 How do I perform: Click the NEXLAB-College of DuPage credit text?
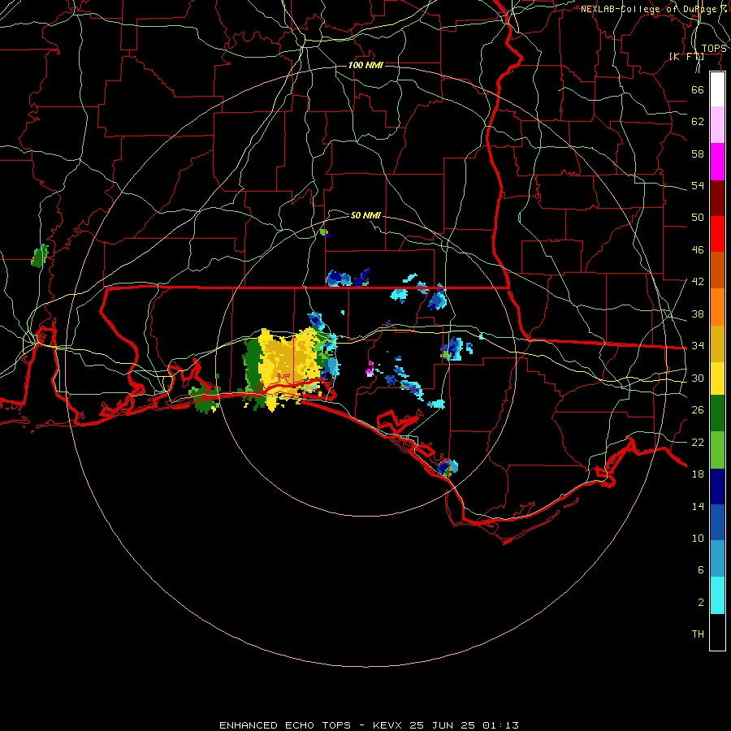(x=653, y=9)
